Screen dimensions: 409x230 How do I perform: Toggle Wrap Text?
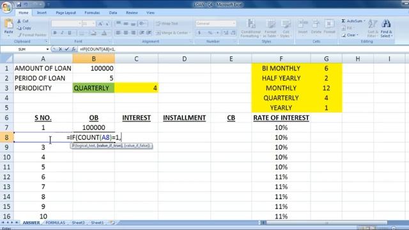pos(167,24)
